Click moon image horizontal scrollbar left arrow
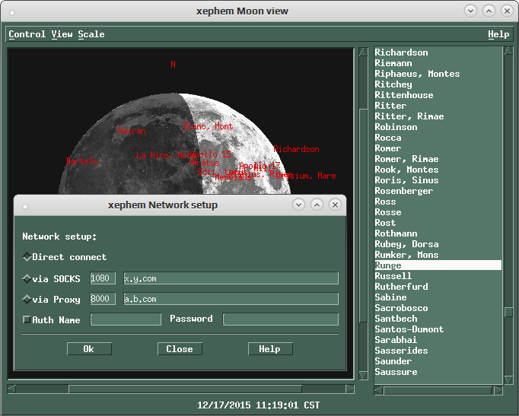This screenshot has height=416, width=519. pyautogui.click(x=11, y=389)
